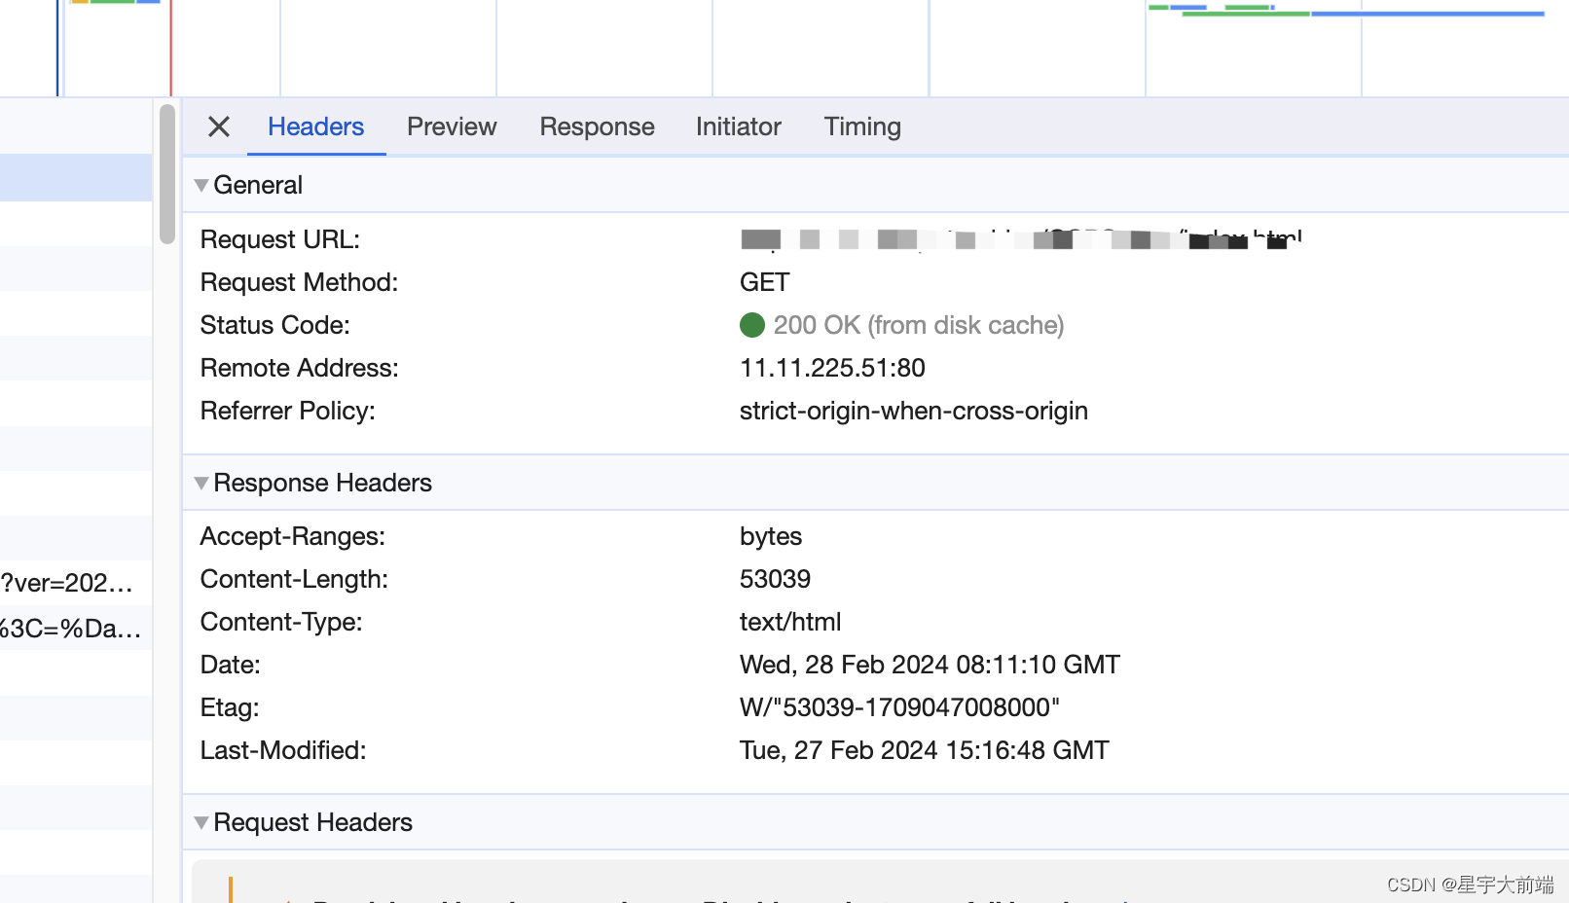Viewport: 1569px width, 903px height.
Task: Click the red load event line in timeline
Action: point(171,48)
